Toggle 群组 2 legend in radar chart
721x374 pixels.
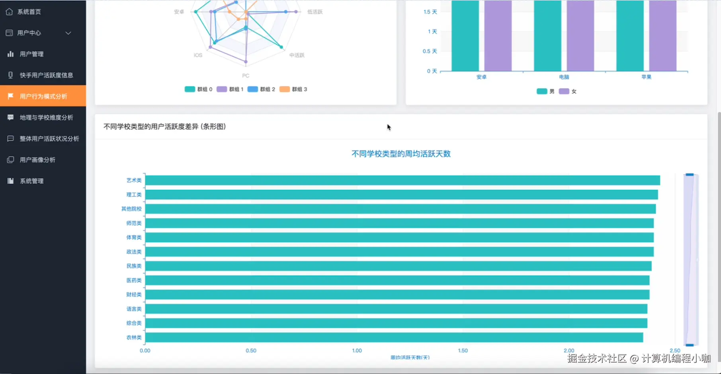click(x=261, y=89)
